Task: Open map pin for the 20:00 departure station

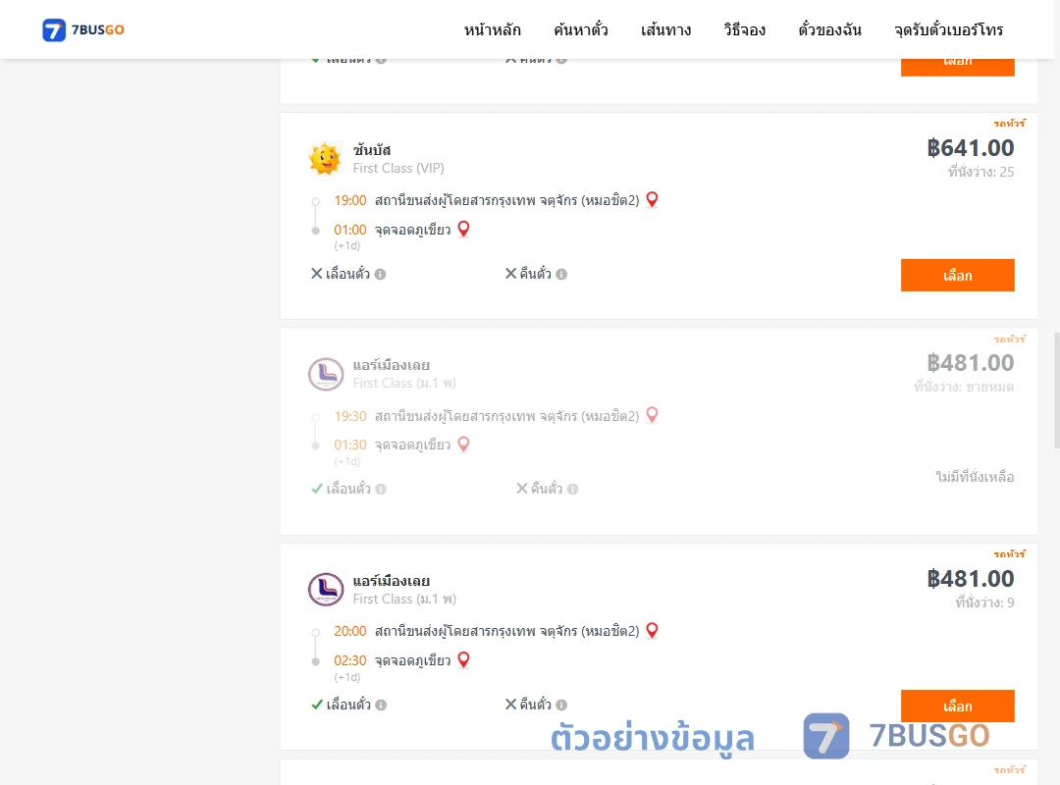Action: pos(653,630)
